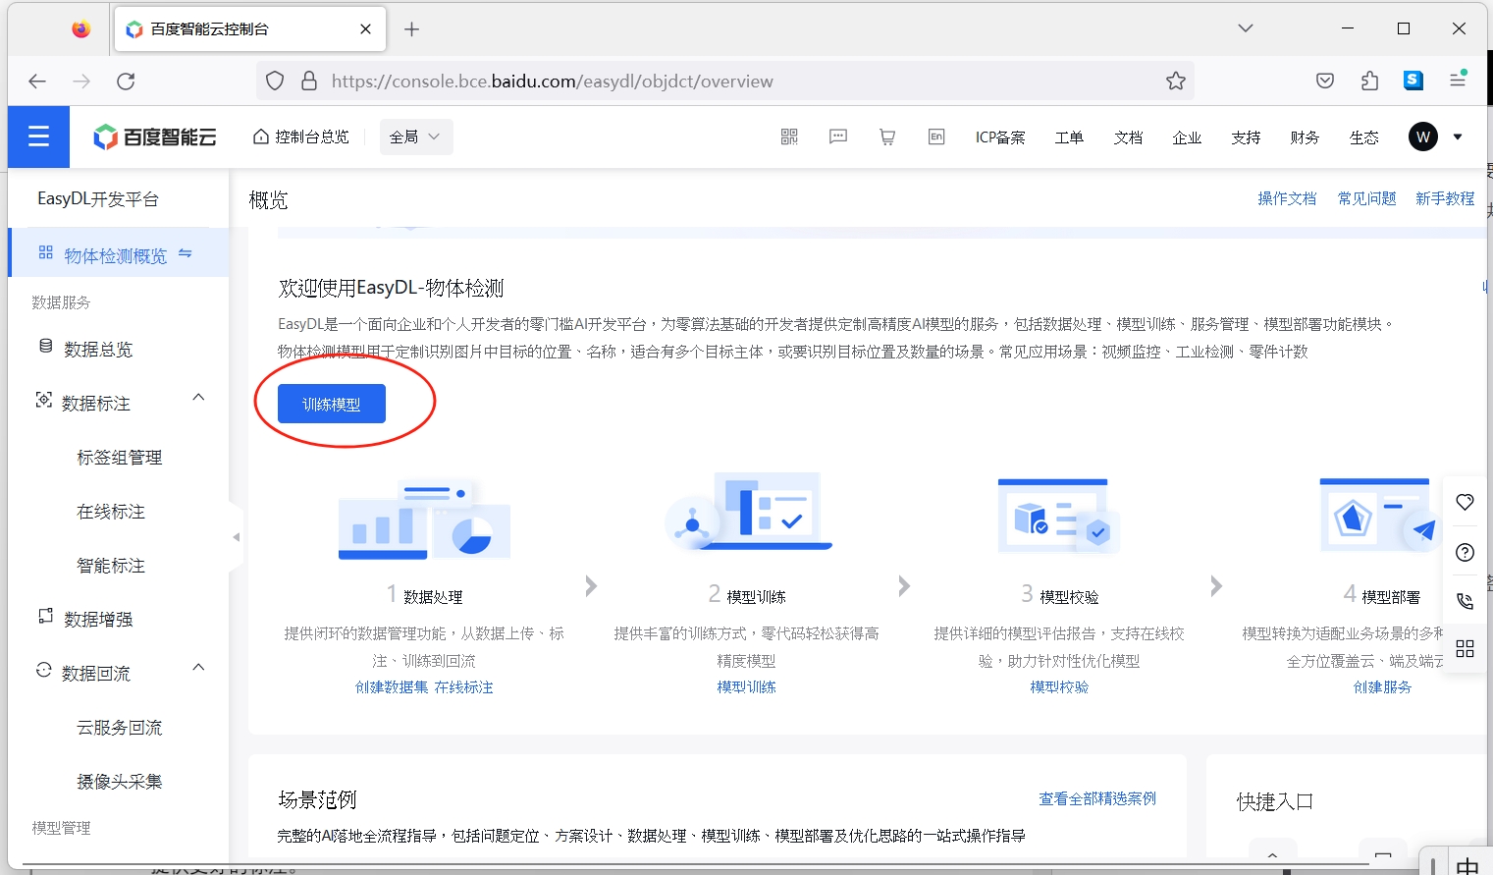1493x875 pixels.
Task: Open 文档 in the top menu
Action: (1128, 137)
